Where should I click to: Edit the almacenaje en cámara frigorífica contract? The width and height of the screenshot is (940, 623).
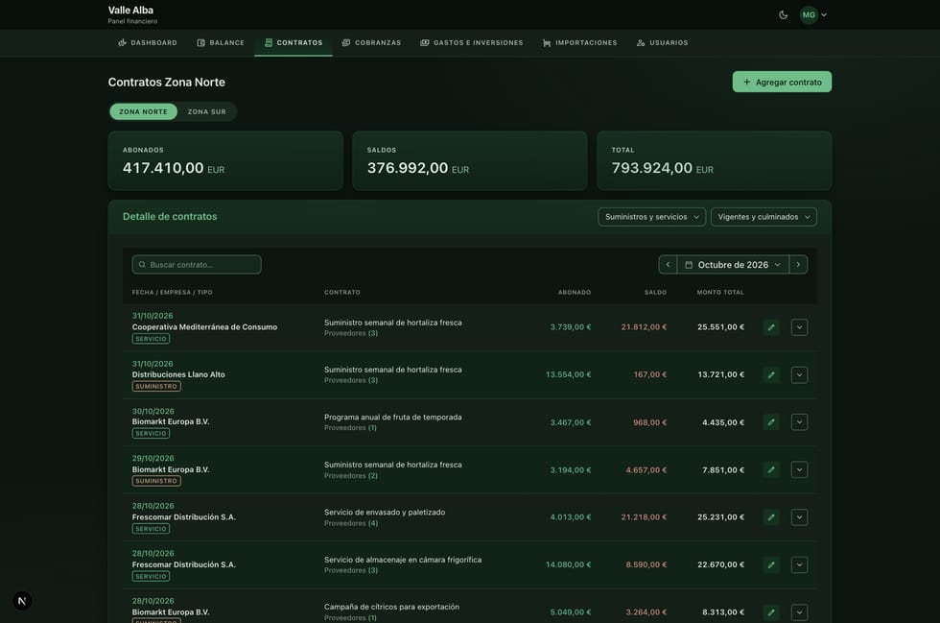pyautogui.click(x=771, y=564)
